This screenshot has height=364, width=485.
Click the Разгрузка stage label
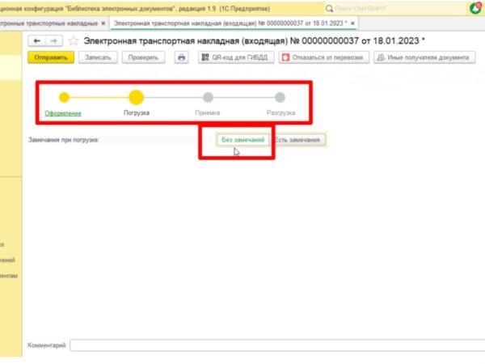click(280, 113)
